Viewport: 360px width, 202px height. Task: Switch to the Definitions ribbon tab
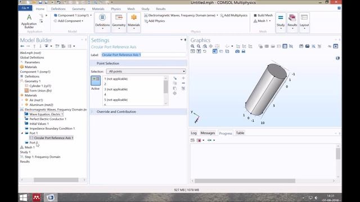[58, 9]
